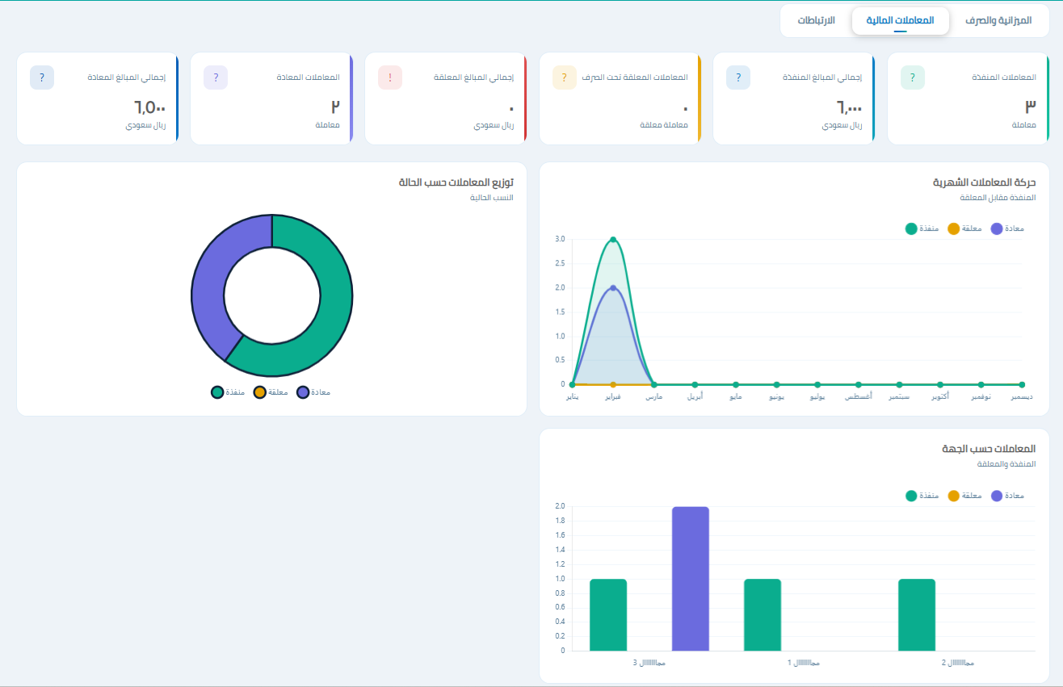Select the المعاملات المالية tab
Viewport: 1063px width, 687px height.
coord(900,20)
